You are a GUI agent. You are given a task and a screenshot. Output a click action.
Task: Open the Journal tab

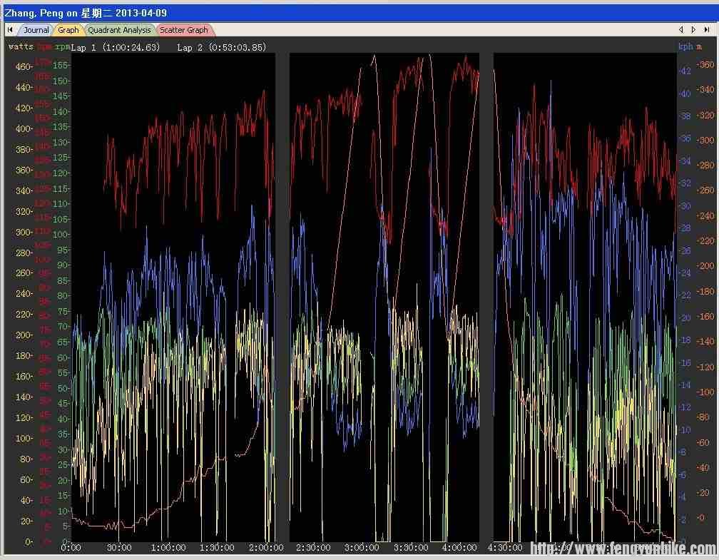click(x=36, y=30)
